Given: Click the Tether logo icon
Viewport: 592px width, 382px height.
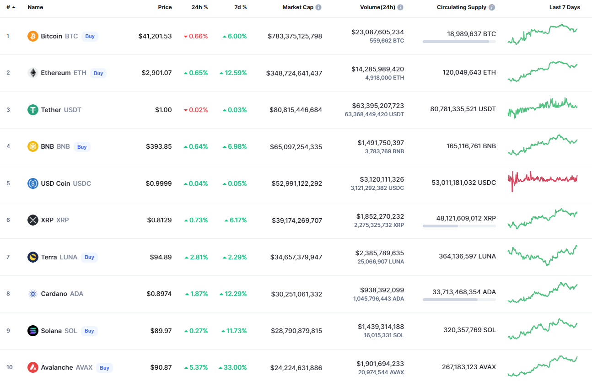Looking at the screenshot, I should (x=33, y=110).
